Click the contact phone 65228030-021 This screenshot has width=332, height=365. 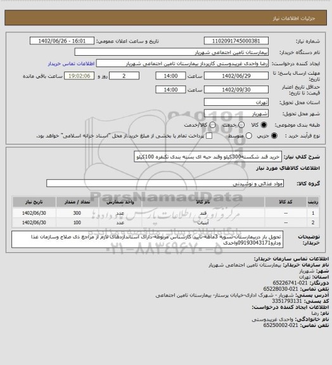[281, 289]
